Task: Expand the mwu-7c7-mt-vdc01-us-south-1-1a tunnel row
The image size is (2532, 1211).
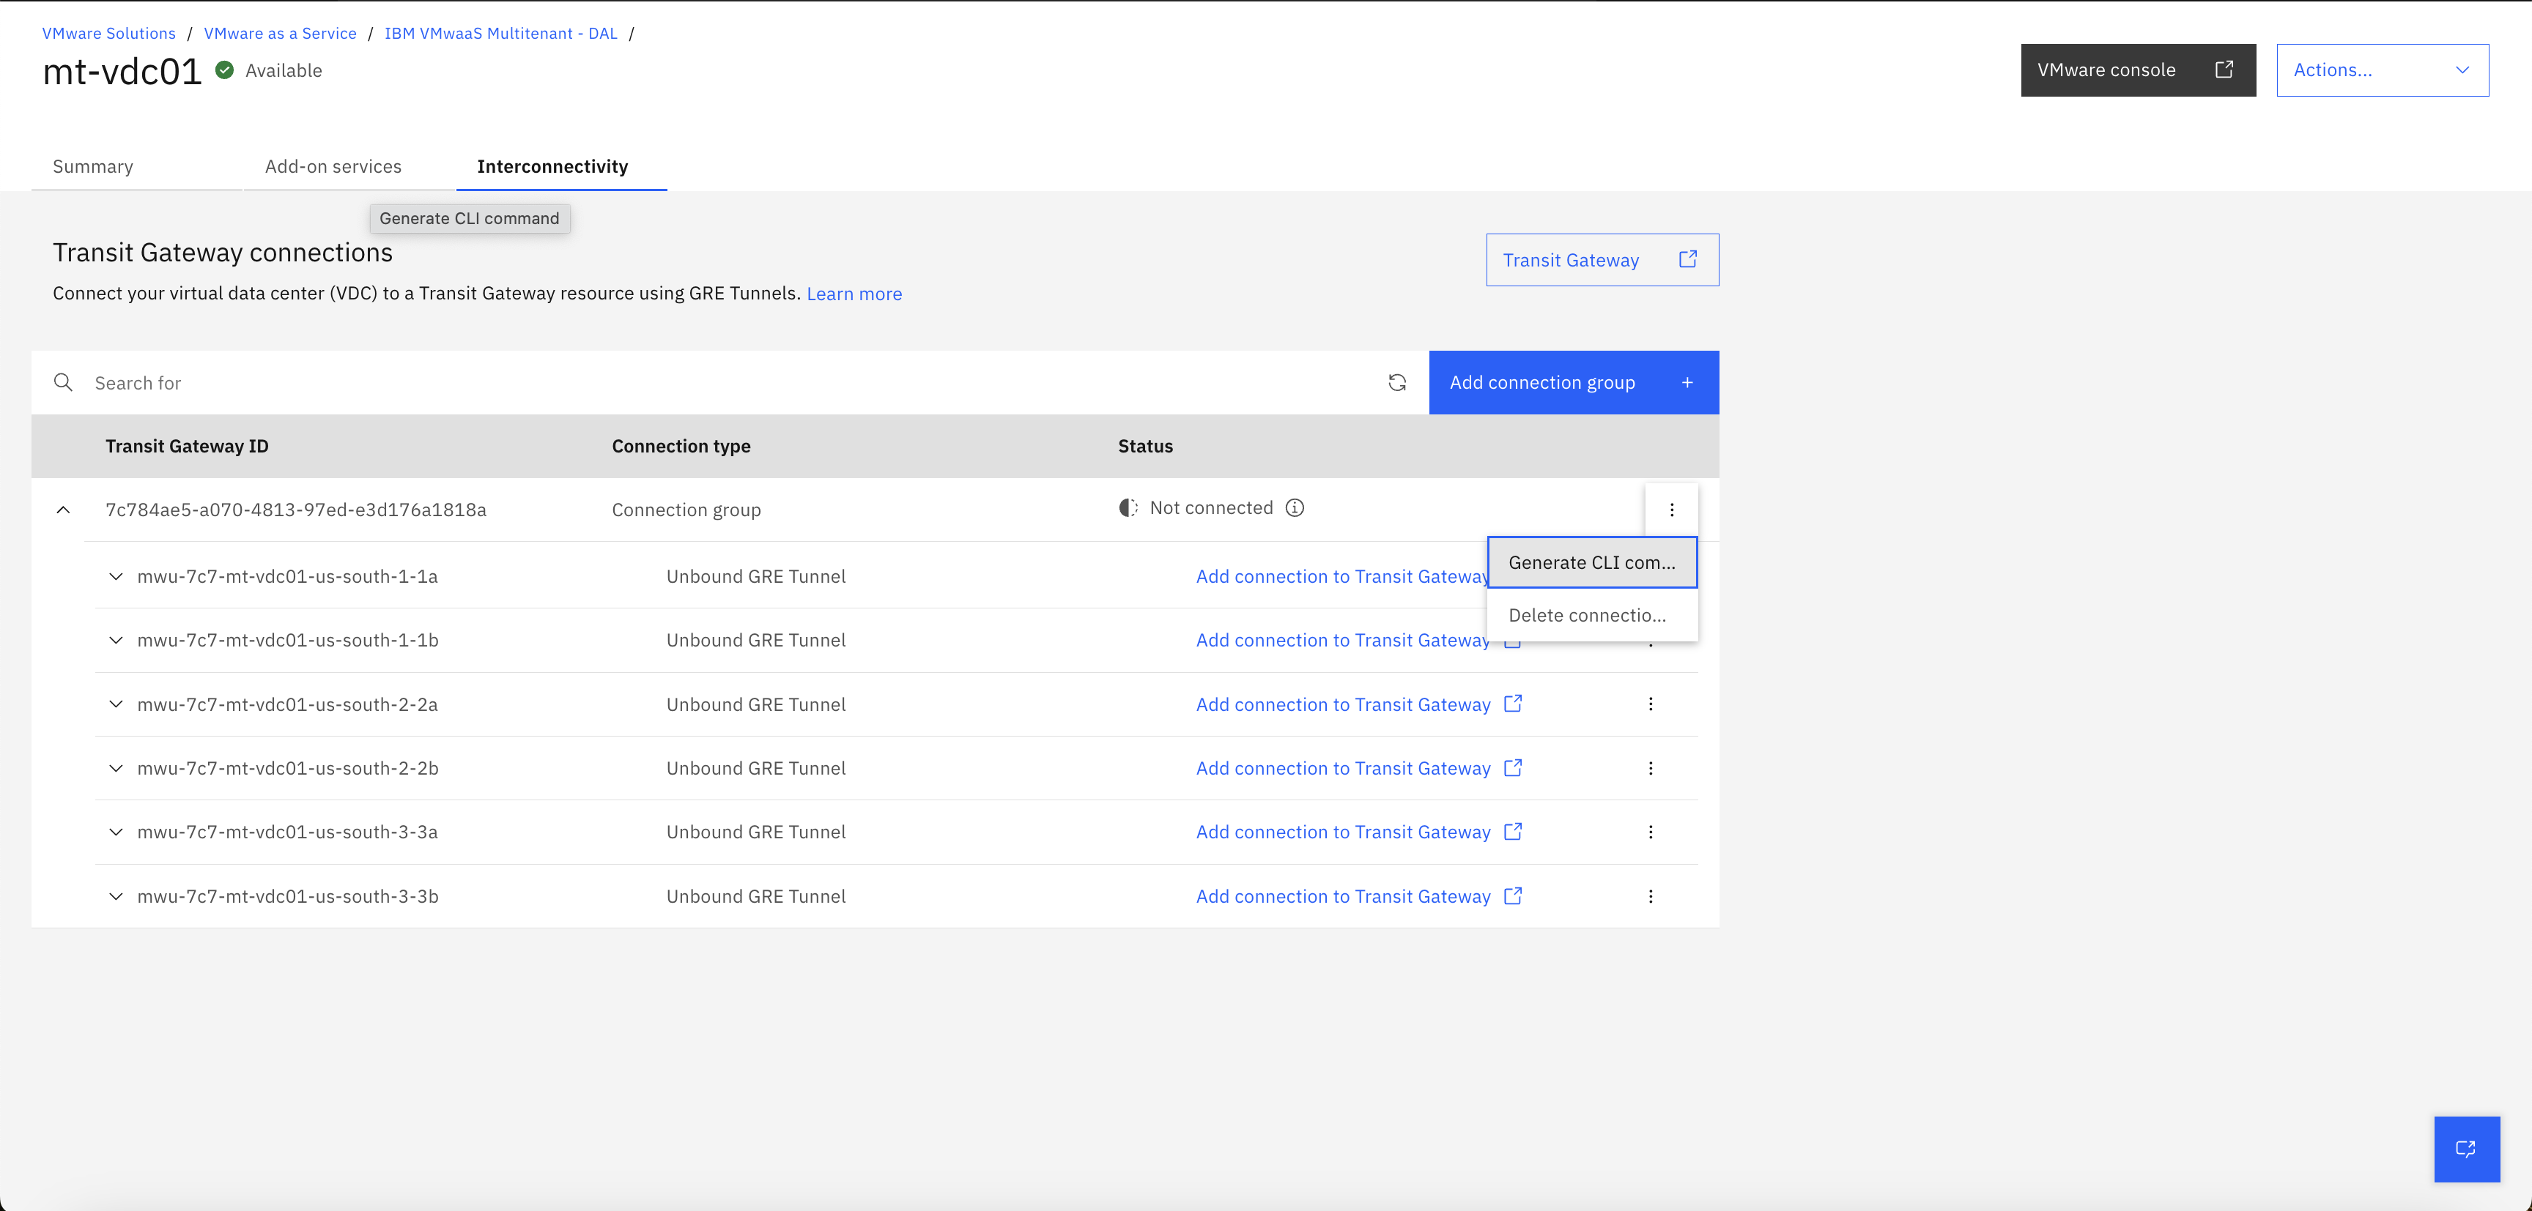Action: tap(116, 576)
